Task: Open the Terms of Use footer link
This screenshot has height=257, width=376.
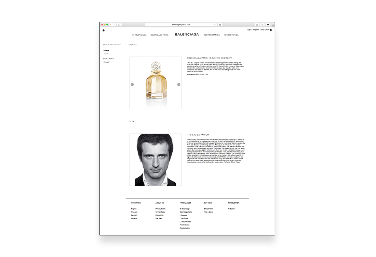Action: 160,212
